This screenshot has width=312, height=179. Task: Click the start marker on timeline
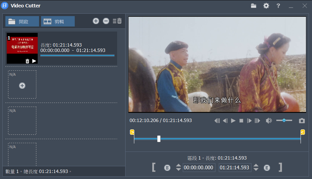point(132,132)
